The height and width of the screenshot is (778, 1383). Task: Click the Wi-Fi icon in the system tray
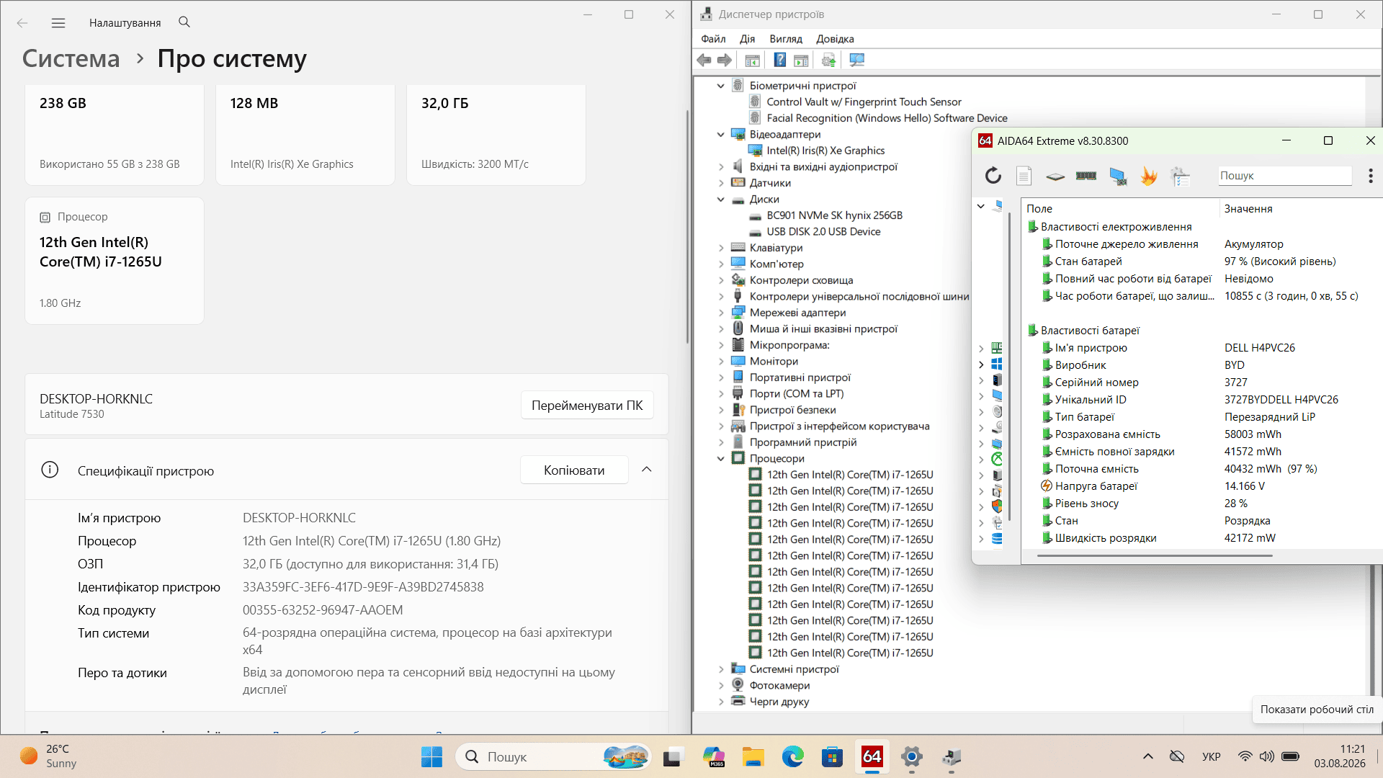(1245, 756)
